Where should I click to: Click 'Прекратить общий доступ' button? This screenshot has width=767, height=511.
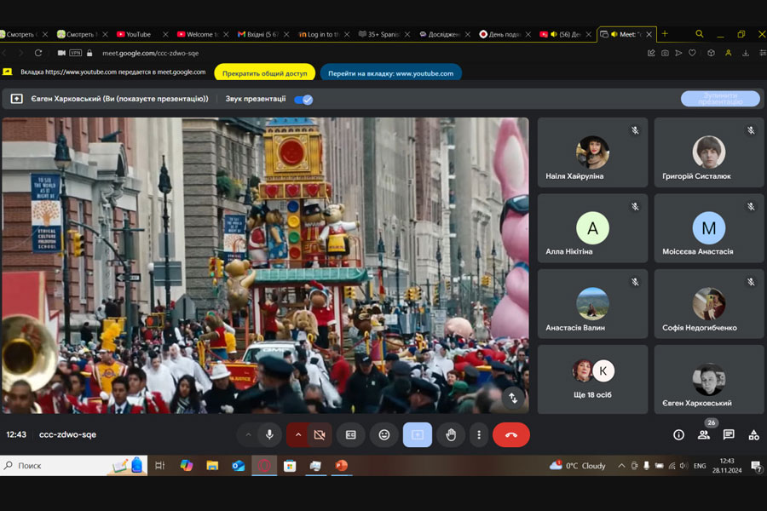coord(264,73)
